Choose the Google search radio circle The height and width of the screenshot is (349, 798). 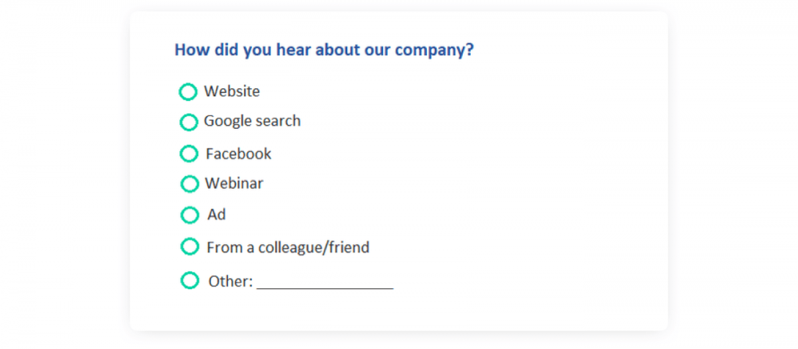[x=189, y=122]
